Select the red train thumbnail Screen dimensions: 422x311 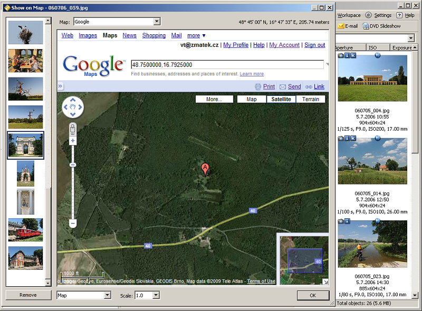point(25,229)
